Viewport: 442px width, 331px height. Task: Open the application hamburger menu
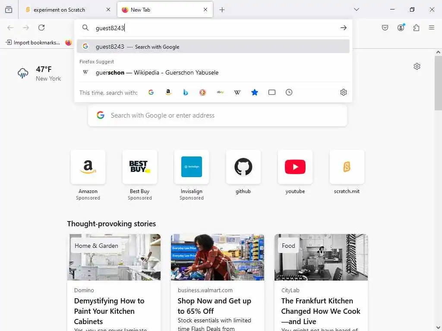coord(432,28)
